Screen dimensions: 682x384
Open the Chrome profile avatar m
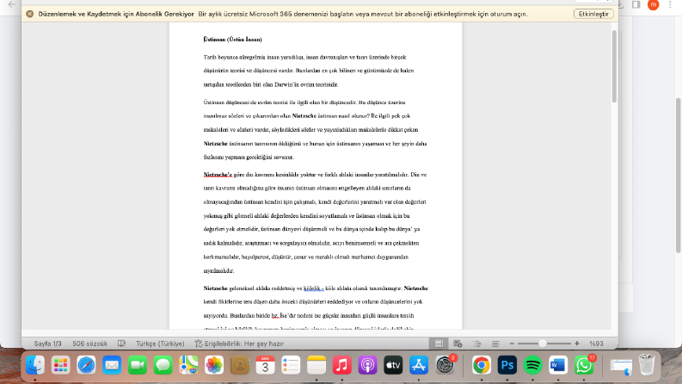point(653,4)
